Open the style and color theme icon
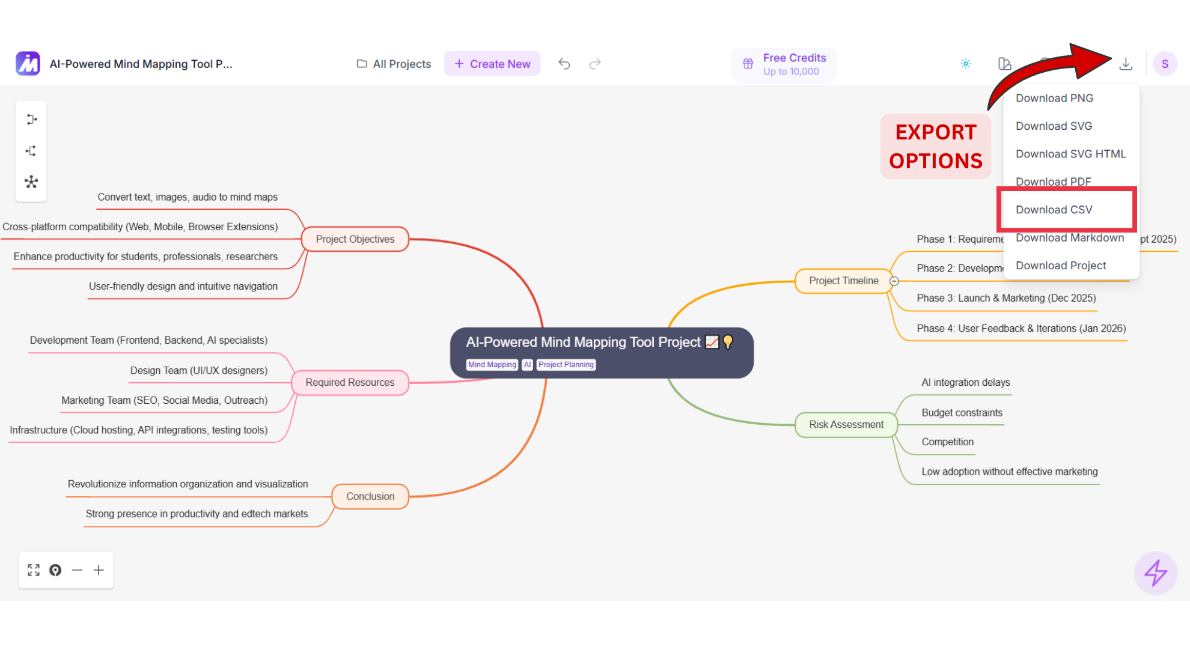 [1004, 64]
